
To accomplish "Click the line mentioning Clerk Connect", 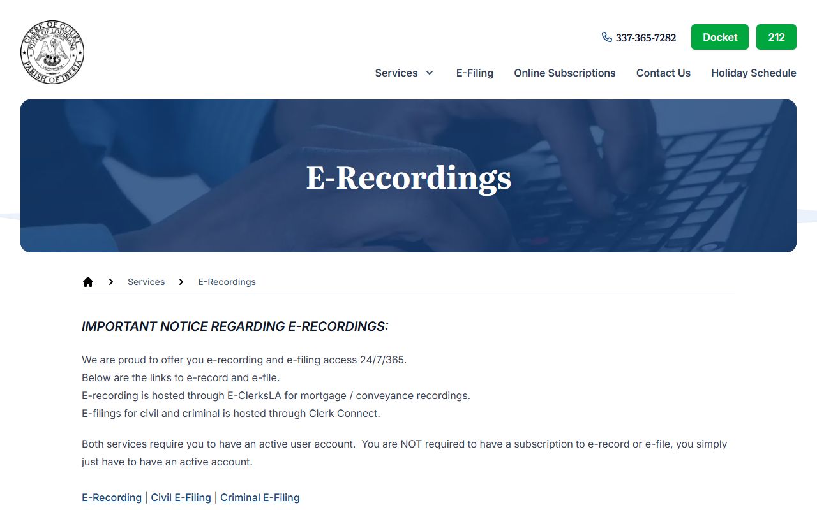I will [x=231, y=413].
